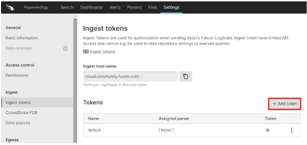
Task: Open the Search tab
Action: pos(67,7)
